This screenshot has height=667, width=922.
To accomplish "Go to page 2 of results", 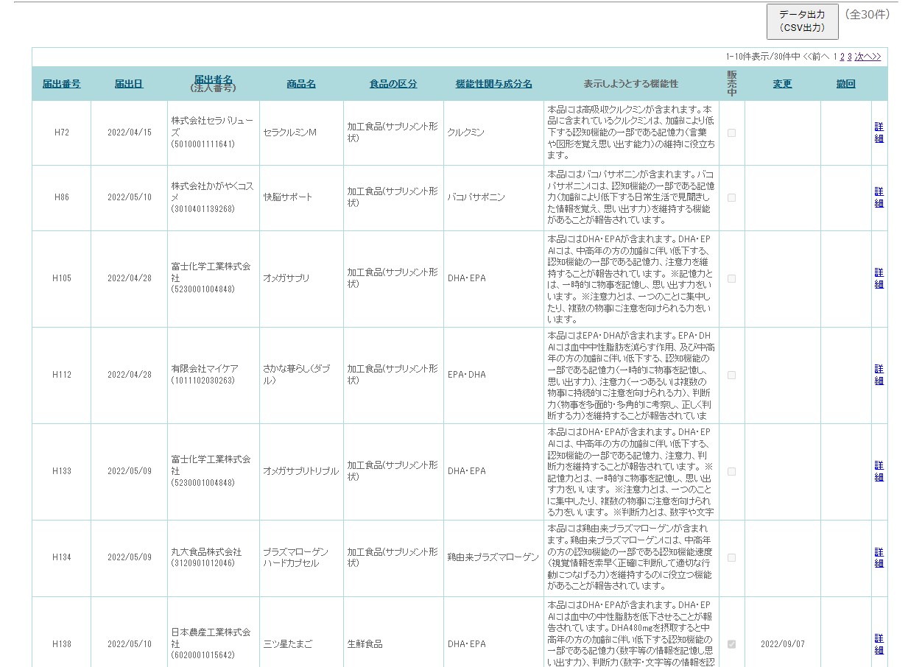I will tap(842, 57).
